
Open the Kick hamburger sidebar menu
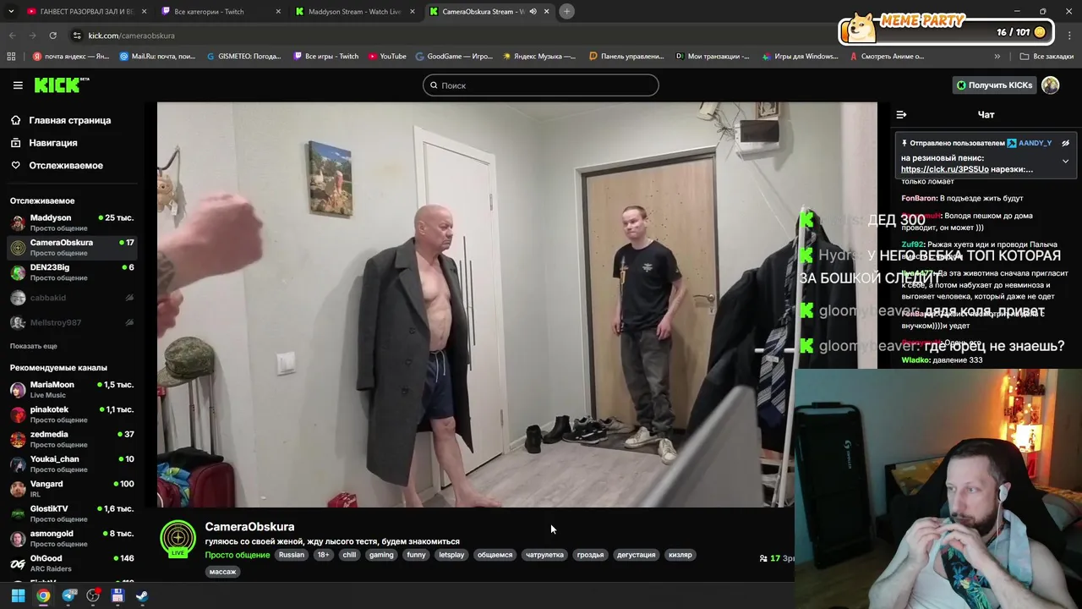point(18,85)
